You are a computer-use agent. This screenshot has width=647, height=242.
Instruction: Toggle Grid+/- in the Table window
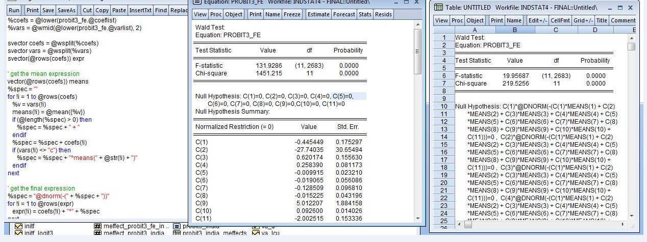583,20
